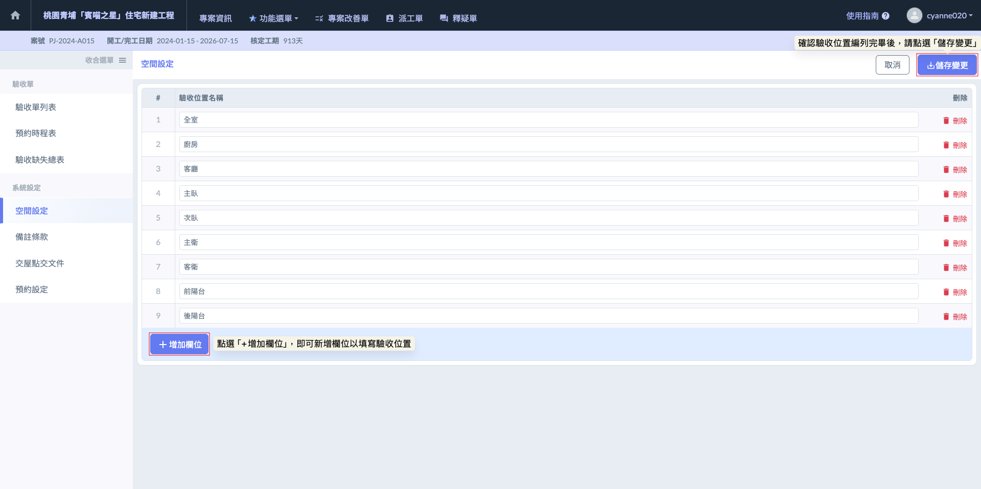Delete the 廚房 row via trash icon
This screenshot has height=489, width=981.
(x=946, y=145)
